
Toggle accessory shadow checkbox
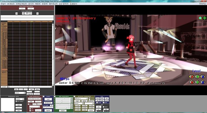[x=89, y=100]
